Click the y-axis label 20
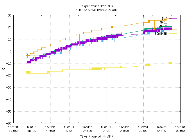This screenshot has width=186, height=139. coord(10,27)
